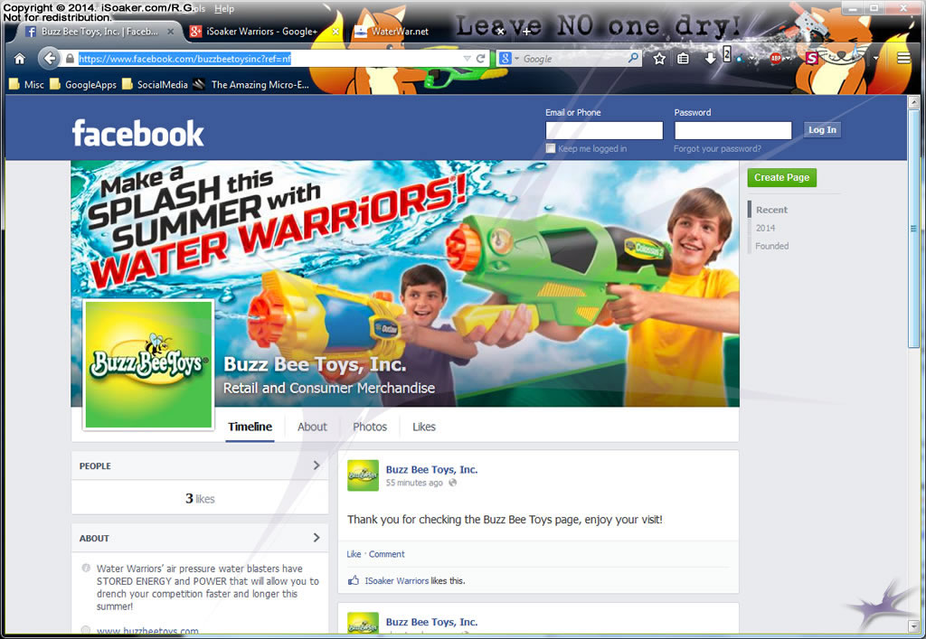The image size is (926, 639).
Task: Open the Help menu
Action: 224,9
